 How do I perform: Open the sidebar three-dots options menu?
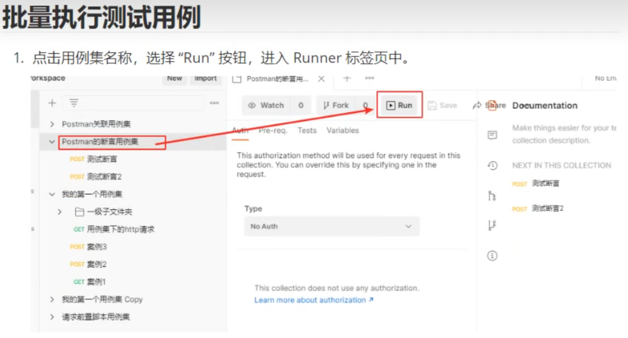point(214,103)
